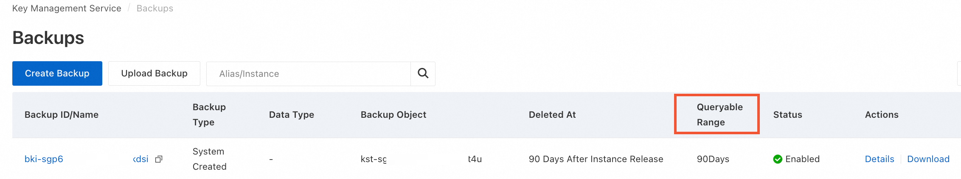
Task: Go to Key Management Service breadcrumb
Action: [x=67, y=8]
